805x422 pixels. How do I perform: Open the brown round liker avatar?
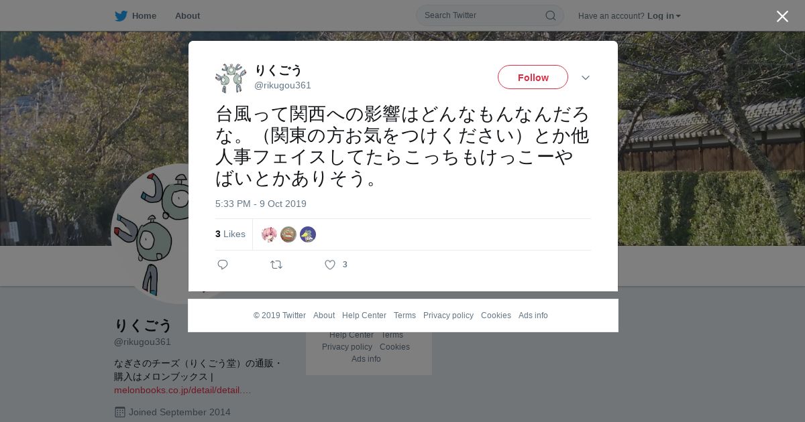click(x=288, y=234)
